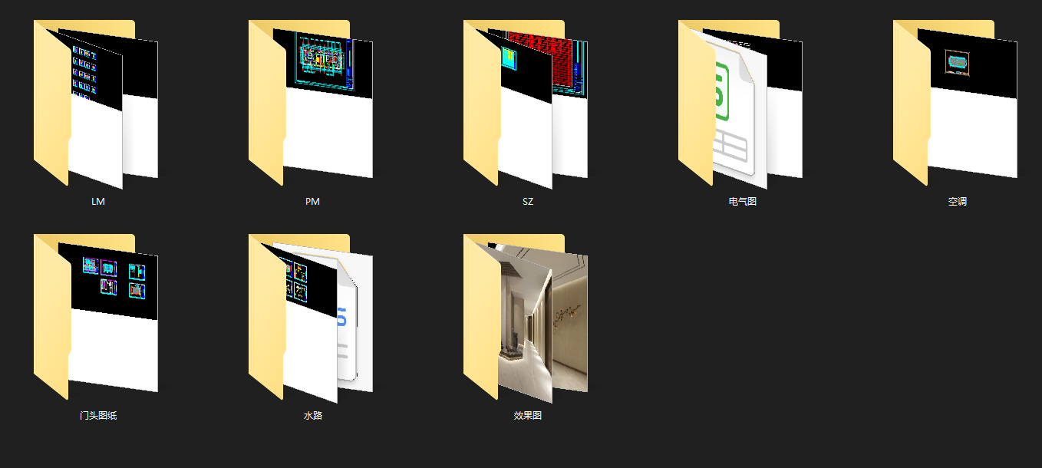Select the 效果图 folder icon
Image resolution: width=1042 pixels, height=468 pixels.
[526, 318]
